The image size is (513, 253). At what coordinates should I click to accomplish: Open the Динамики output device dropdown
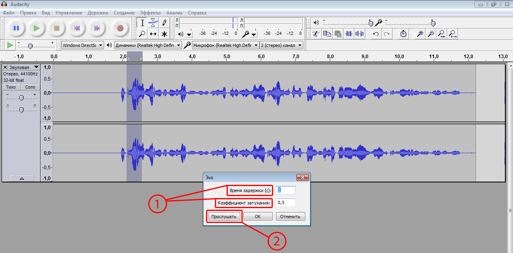[x=148, y=45]
